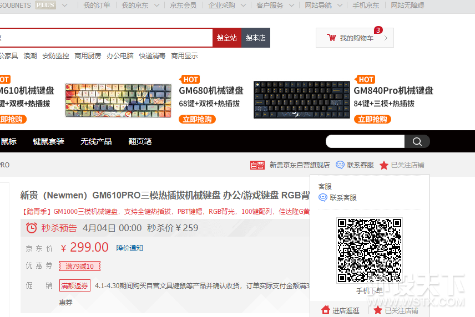This screenshot has width=475, height=317.
Task: Click the GM840Pro机械键盘 title text
Action: (x=393, y=90)
